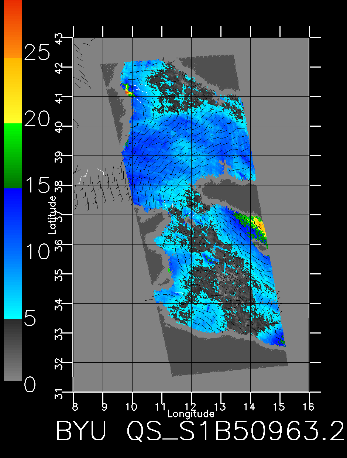
Task: Click the small longitude axis tick label 10
Action: pos(132,407)
